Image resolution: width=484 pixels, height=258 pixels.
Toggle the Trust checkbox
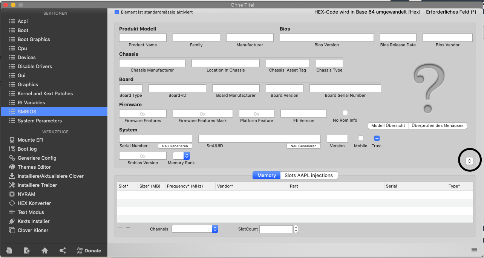click(x=377, y=138)
